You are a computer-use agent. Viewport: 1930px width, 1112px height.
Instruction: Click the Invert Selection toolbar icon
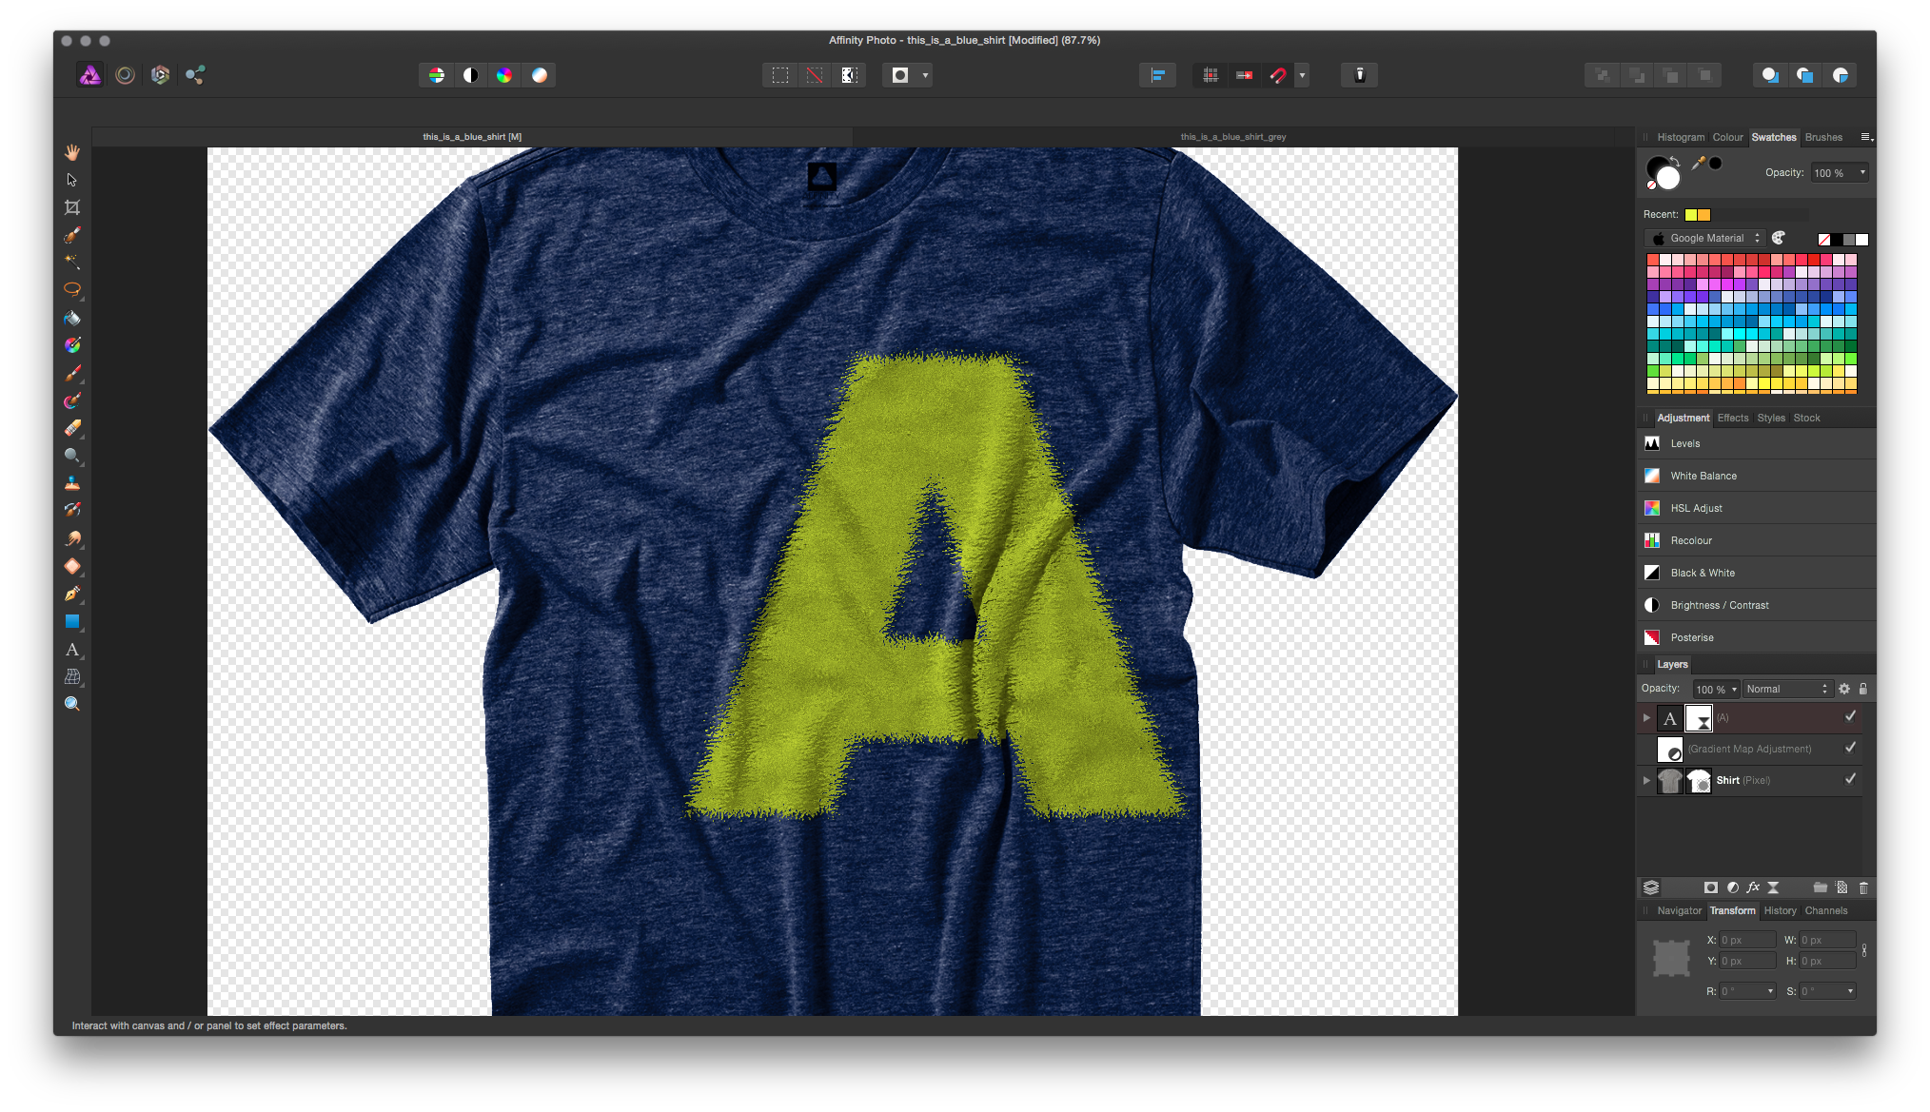[x=849, y=75]
